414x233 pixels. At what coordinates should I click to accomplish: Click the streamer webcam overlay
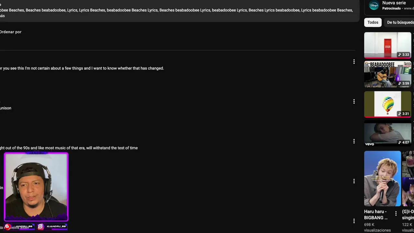[36, 187]
